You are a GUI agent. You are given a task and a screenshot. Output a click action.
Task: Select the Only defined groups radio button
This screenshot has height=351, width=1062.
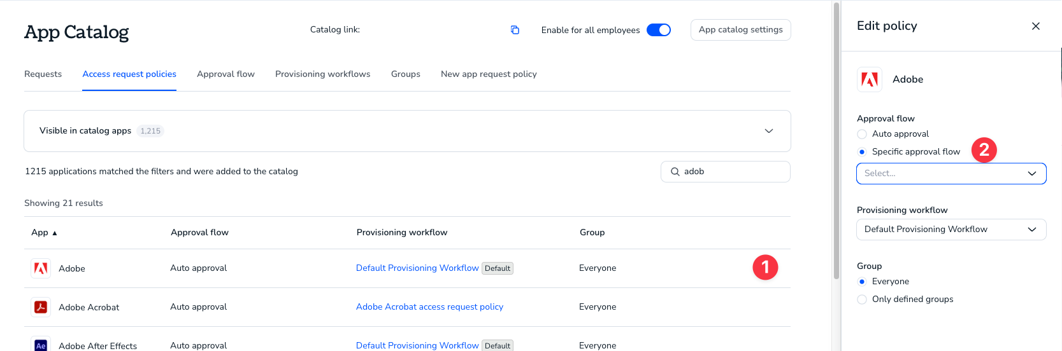pyautogui.click(x=862, y=299)
